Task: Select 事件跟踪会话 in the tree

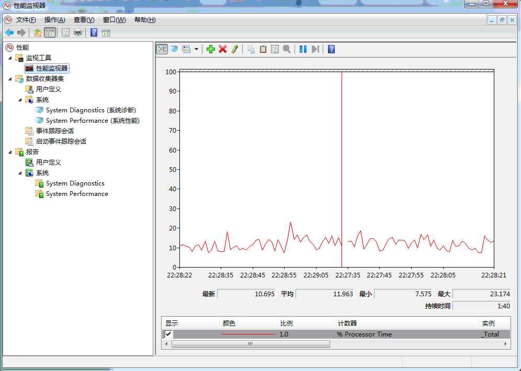Action: click(55, 131)
